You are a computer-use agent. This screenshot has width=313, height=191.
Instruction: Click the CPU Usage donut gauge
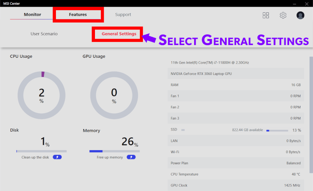tap(41, 95)
